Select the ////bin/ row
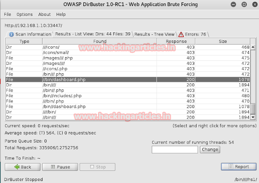Screen dimensions: 259x183 [128, 112]
